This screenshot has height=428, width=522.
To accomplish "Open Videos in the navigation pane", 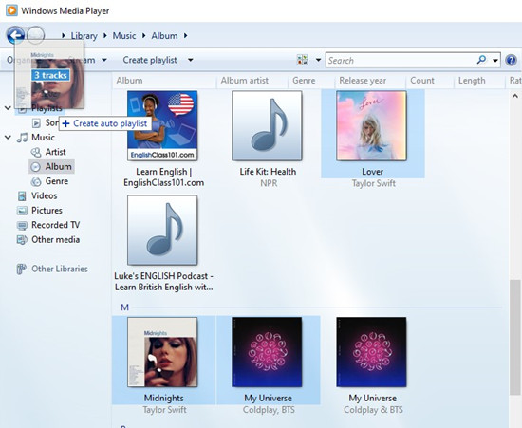I will [44, 195].
